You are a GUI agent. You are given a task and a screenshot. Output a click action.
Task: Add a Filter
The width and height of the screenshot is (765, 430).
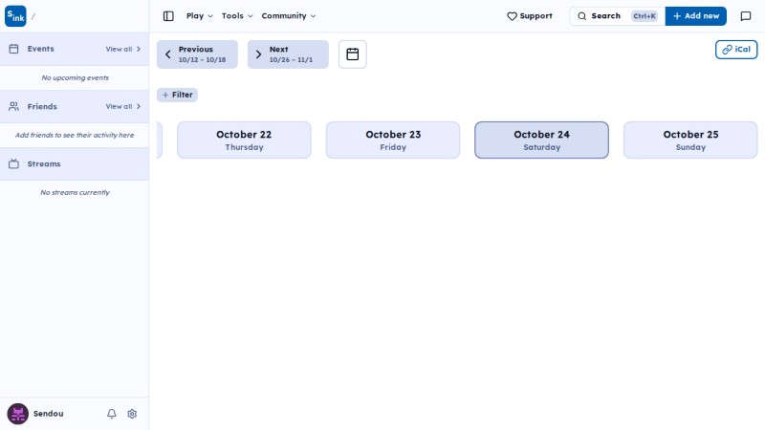click(177, 95)
